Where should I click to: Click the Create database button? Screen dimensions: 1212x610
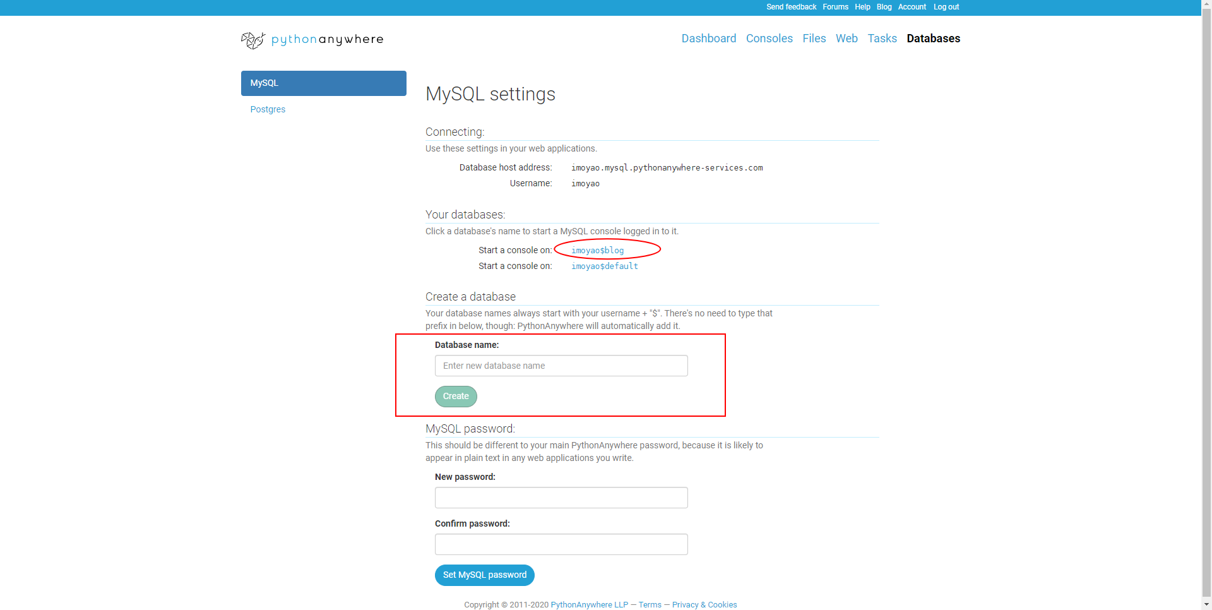point(456,397)
